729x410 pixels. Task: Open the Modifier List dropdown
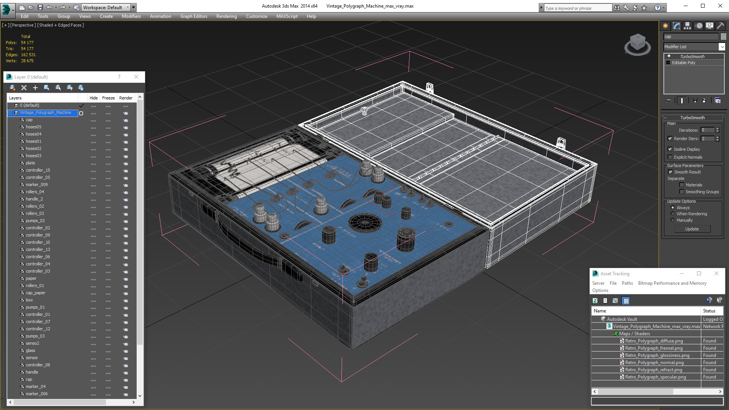tap(721, 47)
